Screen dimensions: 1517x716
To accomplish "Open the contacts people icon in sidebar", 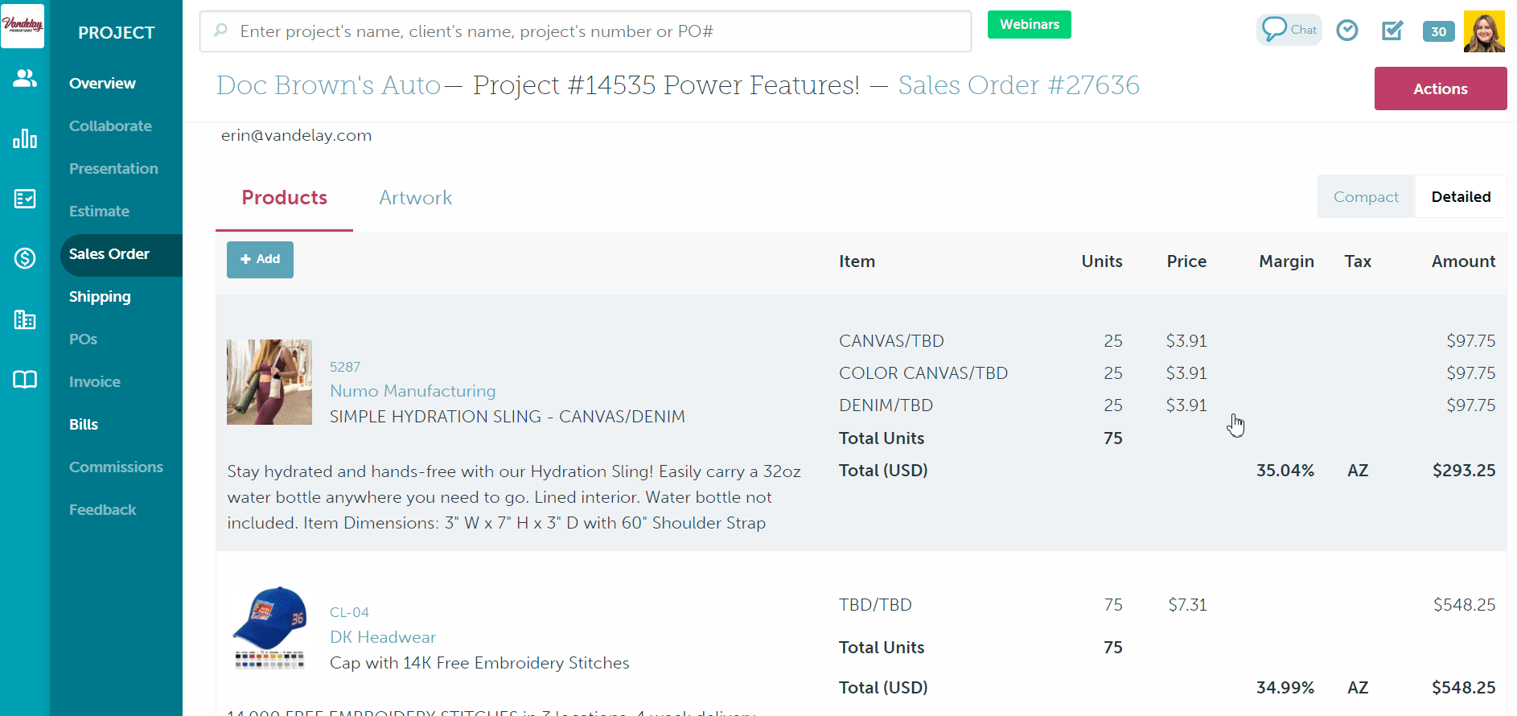I will (x=25, y=79).
